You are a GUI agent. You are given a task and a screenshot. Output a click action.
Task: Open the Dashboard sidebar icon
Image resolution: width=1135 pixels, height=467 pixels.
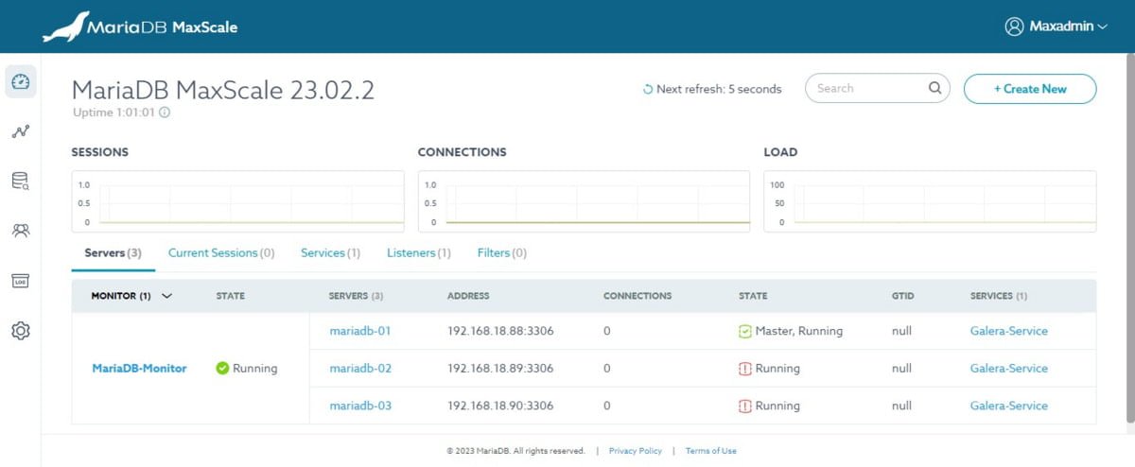21,82
